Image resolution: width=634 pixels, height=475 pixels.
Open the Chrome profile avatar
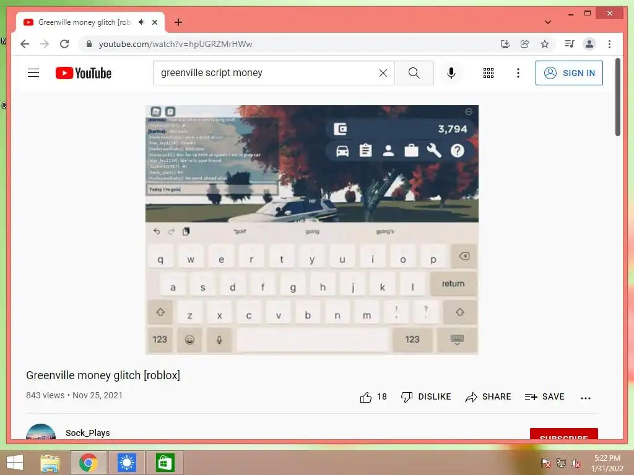coord(589,44)
